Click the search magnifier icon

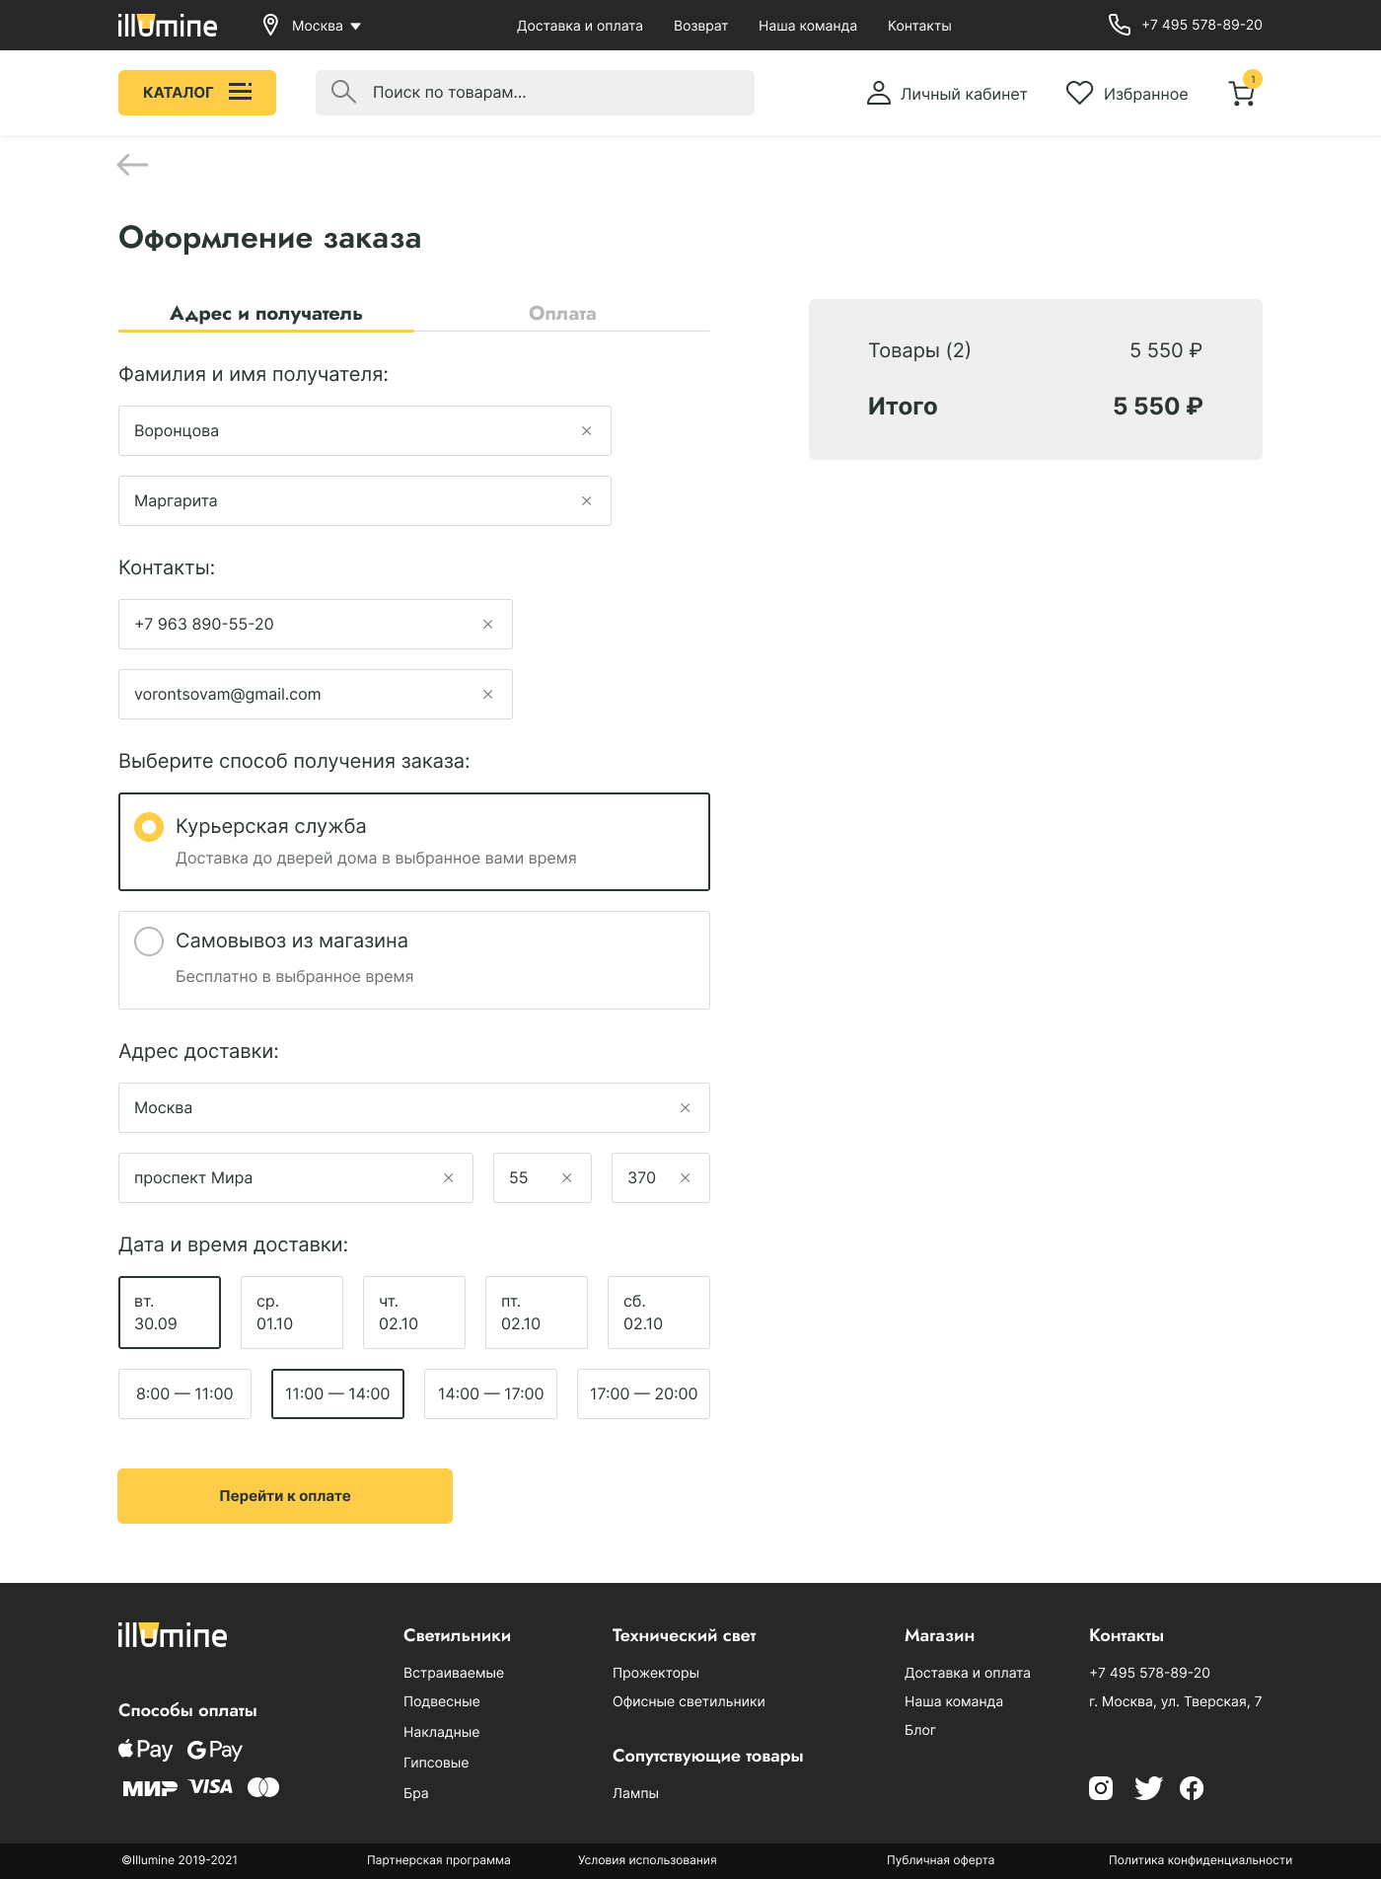(343, 92)
